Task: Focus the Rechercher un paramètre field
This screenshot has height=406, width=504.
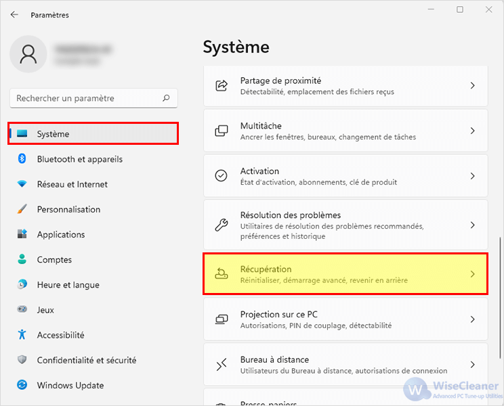Action: (x=93, y=98)
